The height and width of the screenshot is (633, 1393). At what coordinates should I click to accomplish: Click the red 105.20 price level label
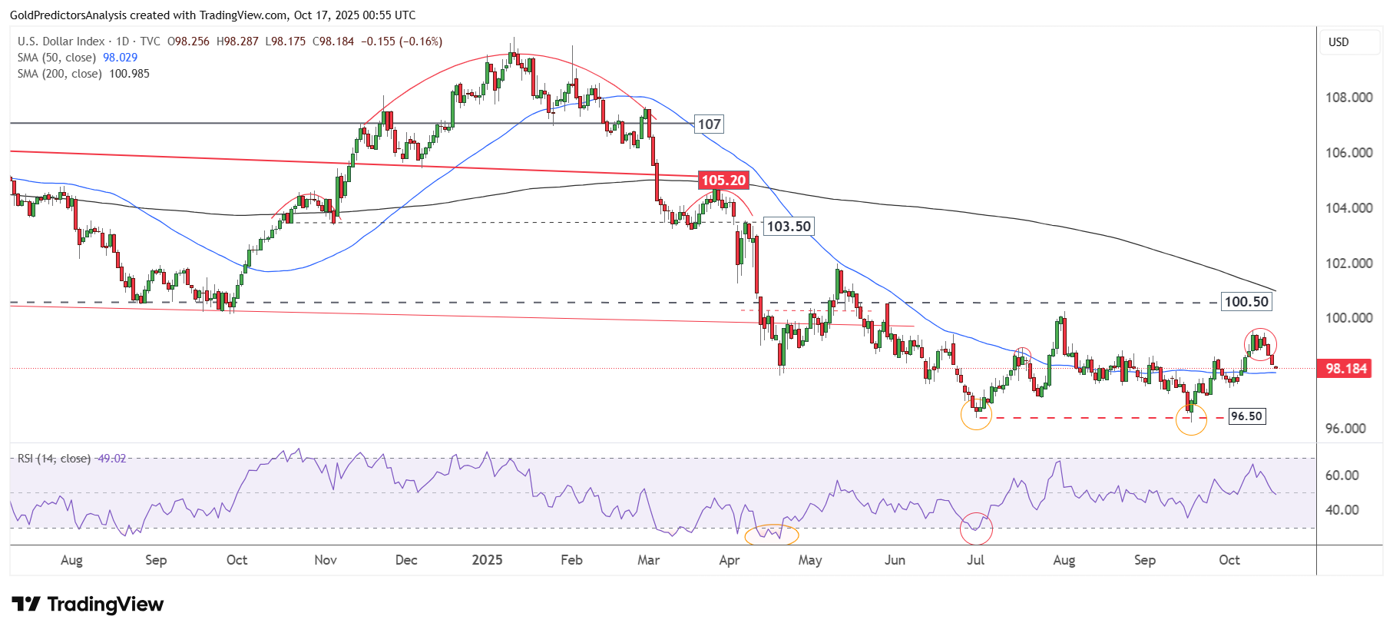(723, 181)
